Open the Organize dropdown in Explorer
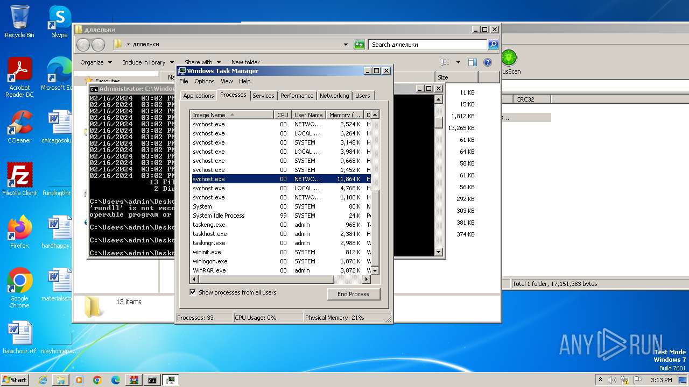Viewport: 689px width, 387px height. 96,62
